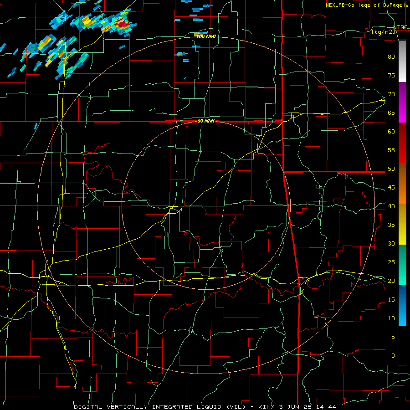Click the color scale value 45

tap(391, 188)
